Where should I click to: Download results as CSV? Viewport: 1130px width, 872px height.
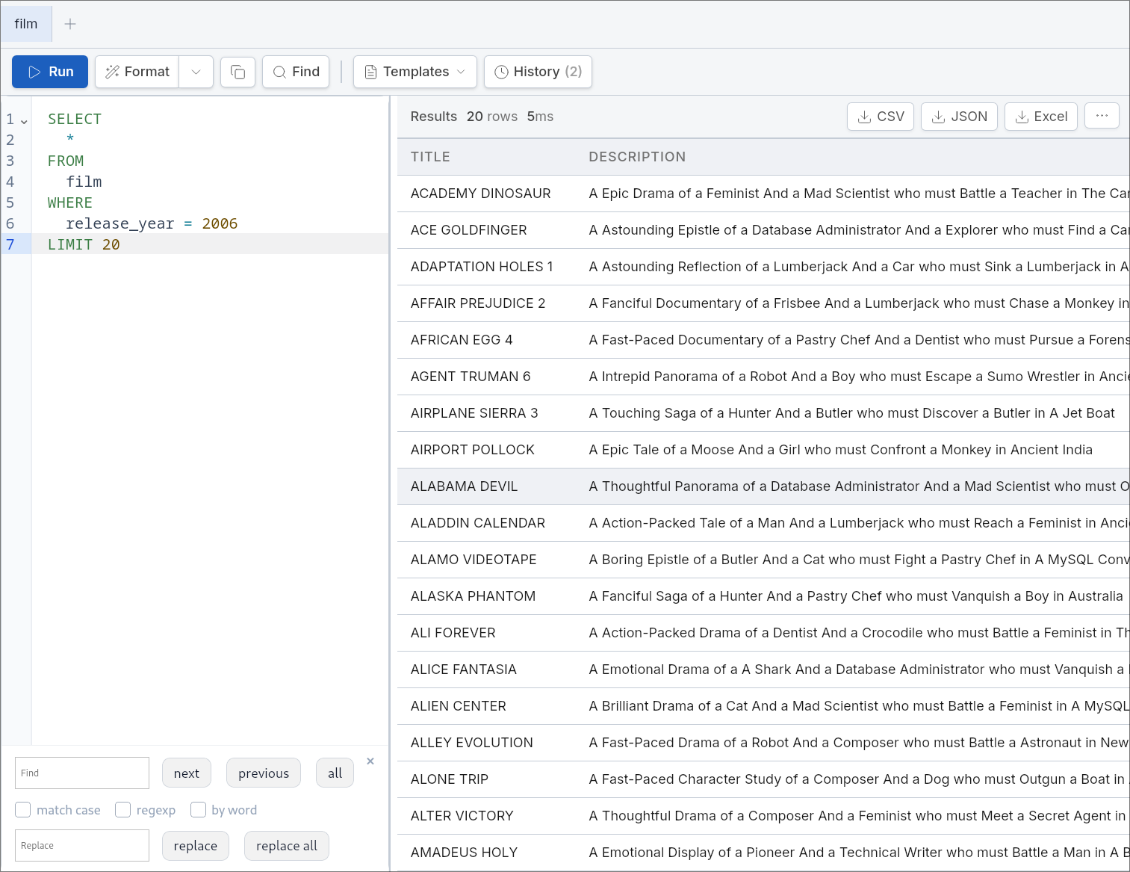(881, 117)
